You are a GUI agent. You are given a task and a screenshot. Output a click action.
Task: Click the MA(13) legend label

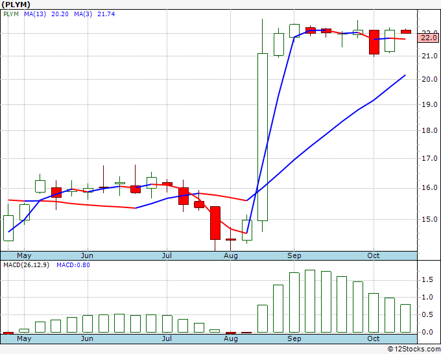click(x=35, y=14)
